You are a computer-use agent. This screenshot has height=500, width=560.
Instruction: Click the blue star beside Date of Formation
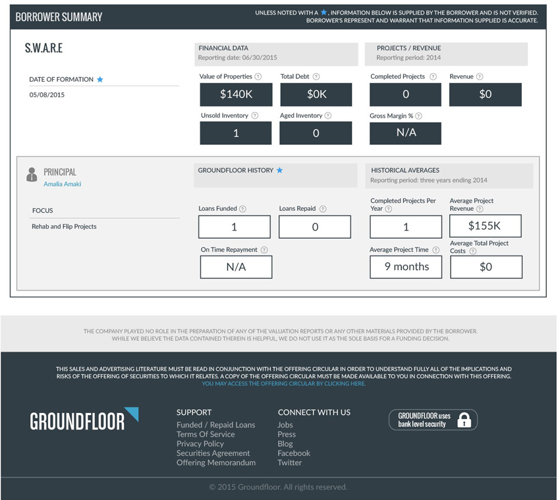100,79
